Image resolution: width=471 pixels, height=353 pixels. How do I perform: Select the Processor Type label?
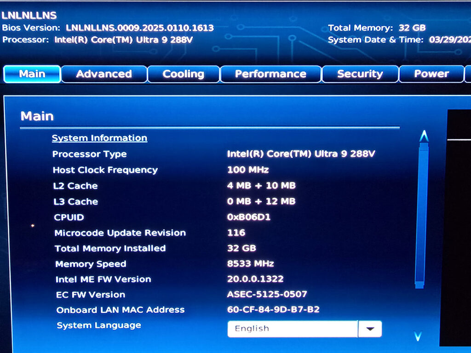[x=89, y=154]
